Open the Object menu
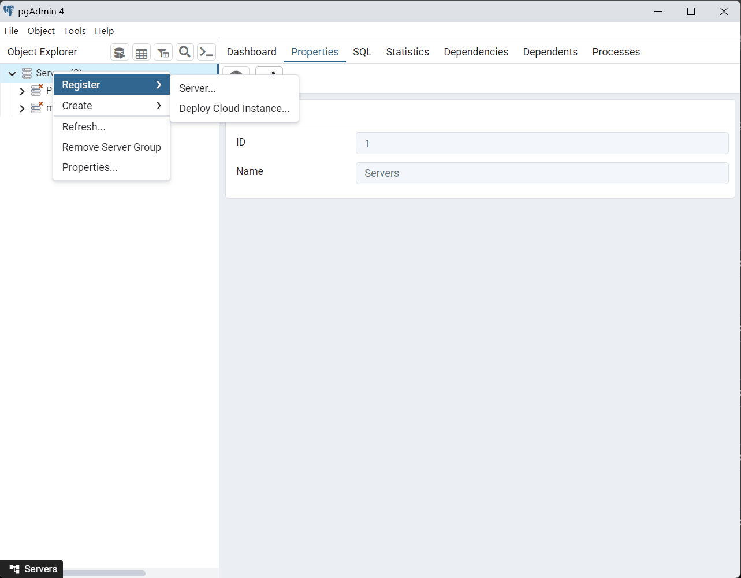Screen dimensions: 741x578 41,31
